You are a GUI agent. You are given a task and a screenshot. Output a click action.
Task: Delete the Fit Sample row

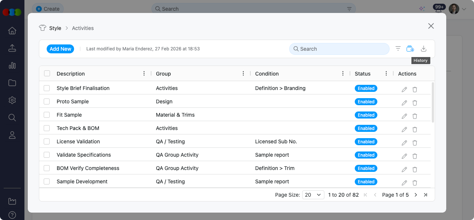point(415,116)
